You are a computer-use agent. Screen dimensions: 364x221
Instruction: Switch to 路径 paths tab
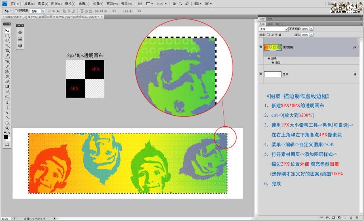[x=278, y=24]
